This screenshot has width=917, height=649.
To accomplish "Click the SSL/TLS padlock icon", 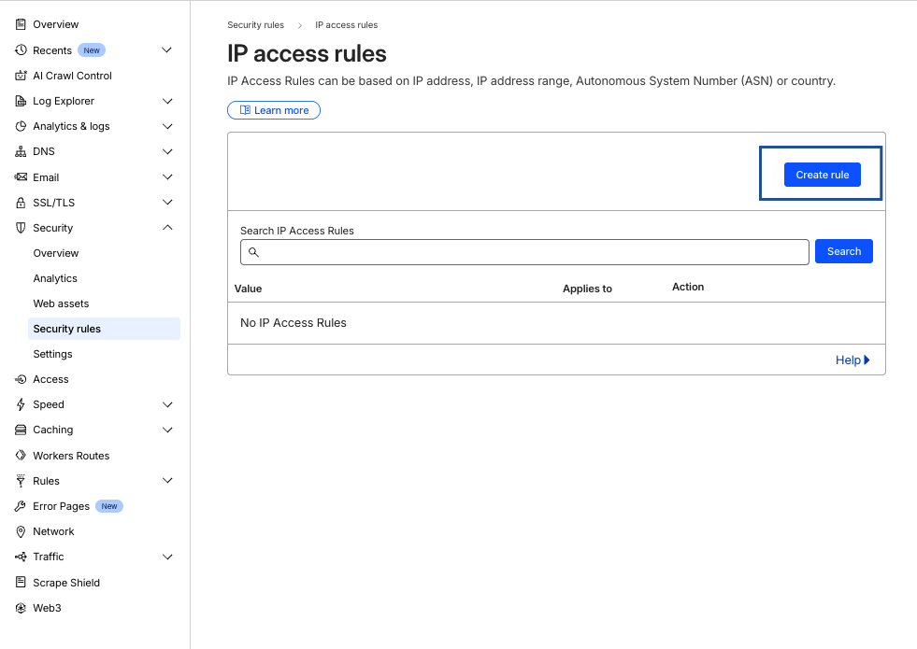I will pos(21,203).
